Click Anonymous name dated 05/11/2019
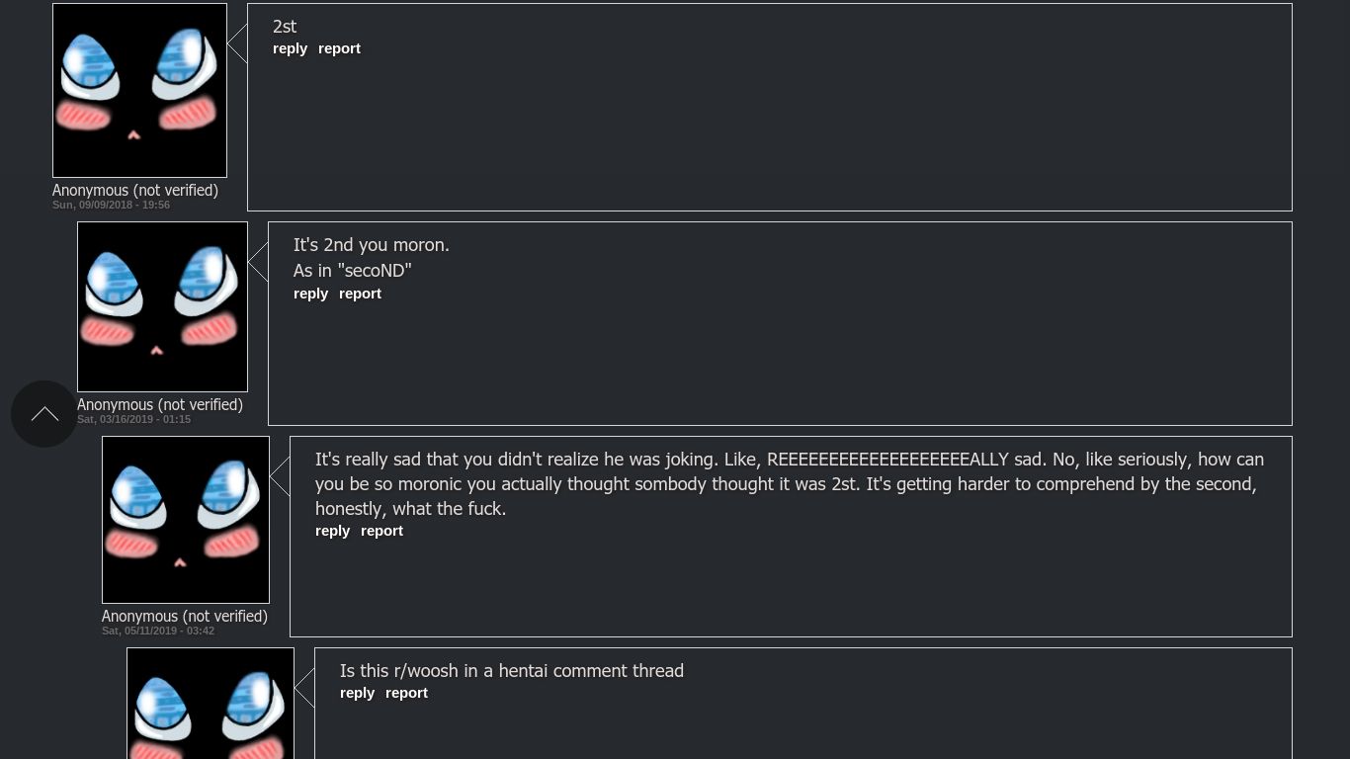This screenshot has height=759, width=1350. 185,616
